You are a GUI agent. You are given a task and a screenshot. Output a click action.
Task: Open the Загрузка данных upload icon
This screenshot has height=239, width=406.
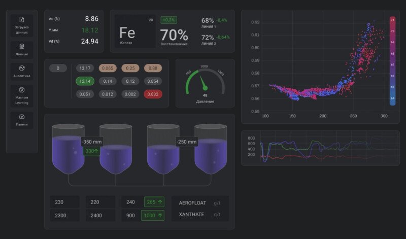coord(22,19)
